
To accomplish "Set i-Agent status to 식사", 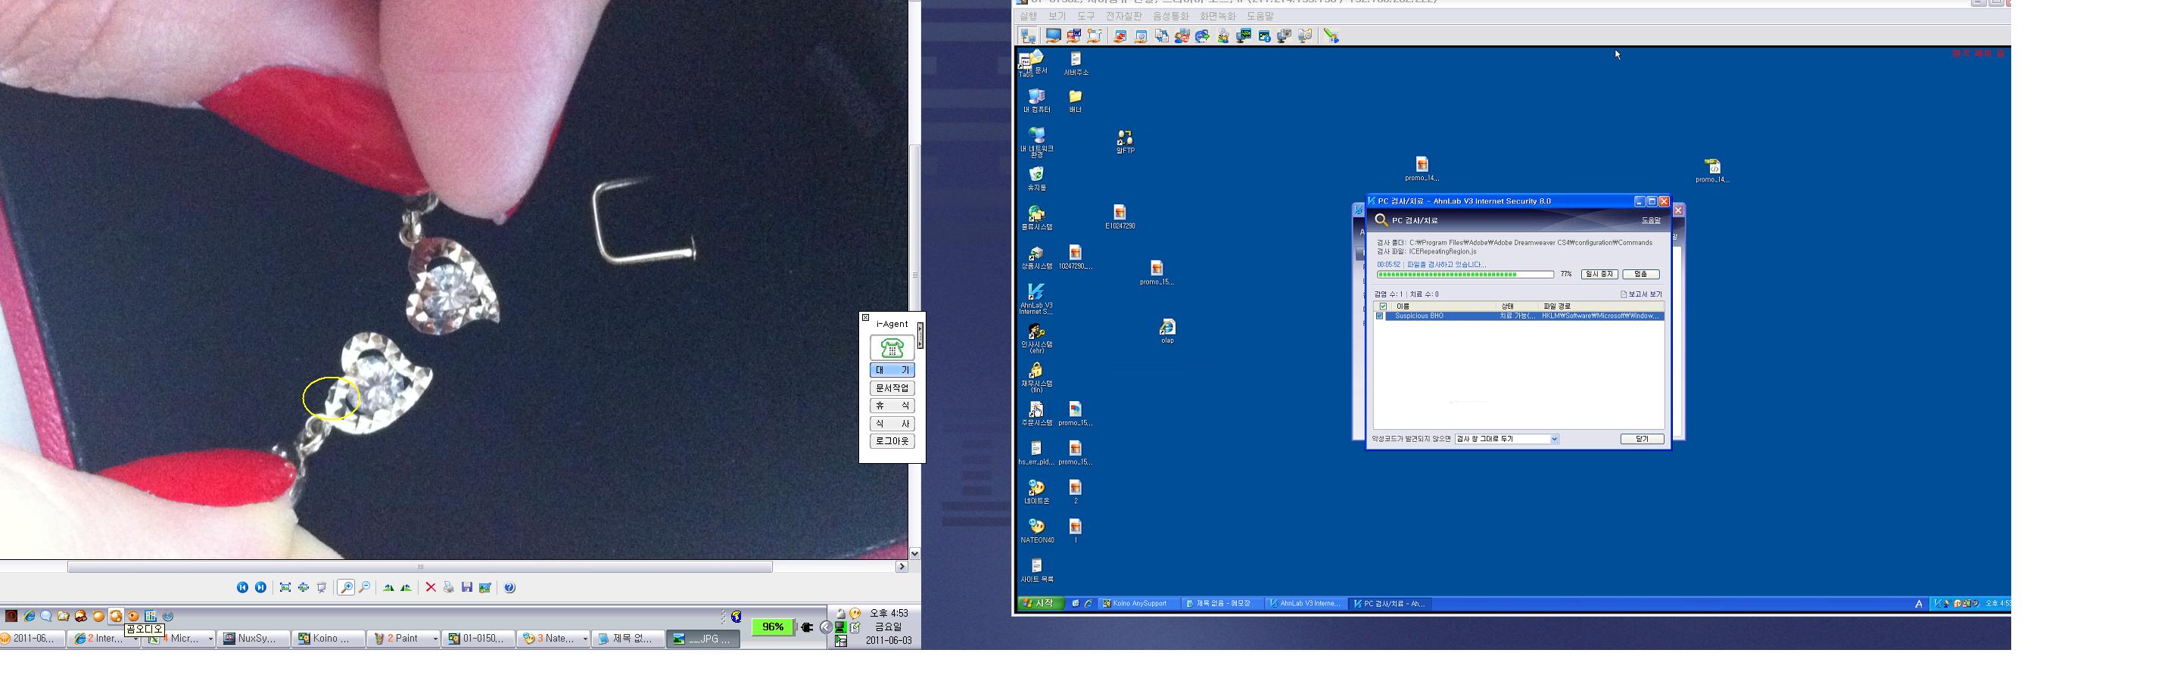I will (892, 424).
